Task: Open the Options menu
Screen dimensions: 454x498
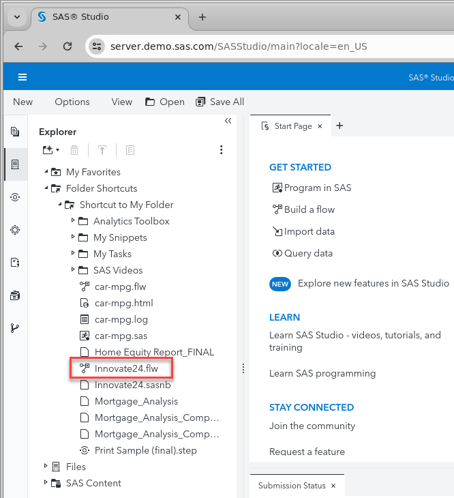Action: [72, 102]
